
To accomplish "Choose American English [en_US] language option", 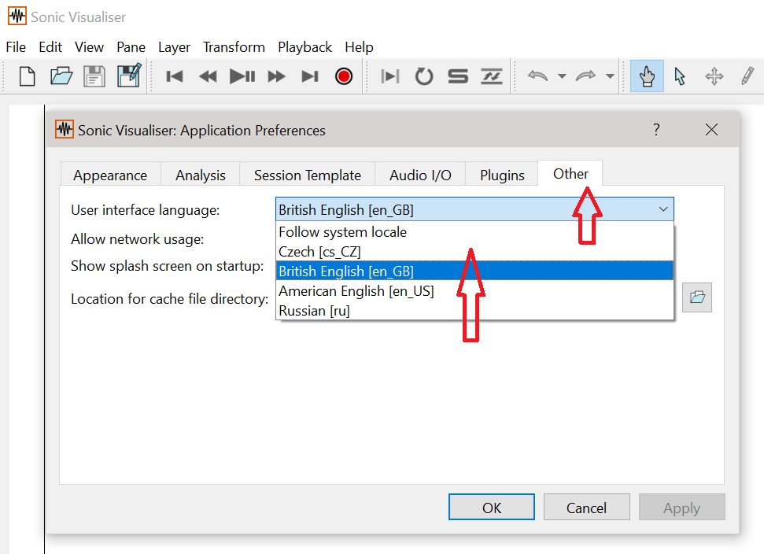I will pyautogui.click(x=474, y=291).
